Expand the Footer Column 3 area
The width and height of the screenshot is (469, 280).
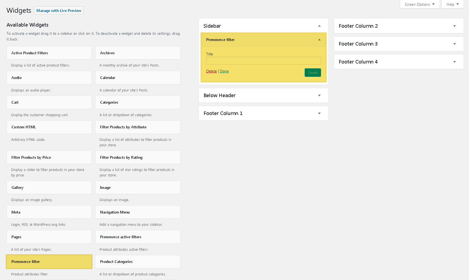coord(455,44)
